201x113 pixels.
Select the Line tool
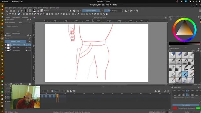click(x=22, y=14)
